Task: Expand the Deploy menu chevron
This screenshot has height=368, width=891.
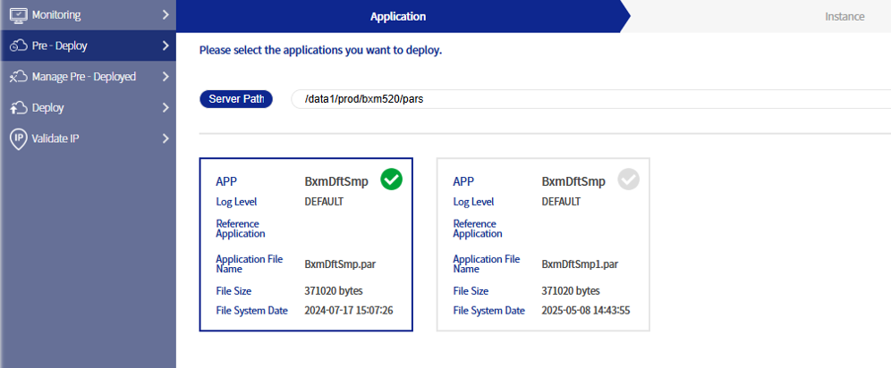Action: (165, 108)
